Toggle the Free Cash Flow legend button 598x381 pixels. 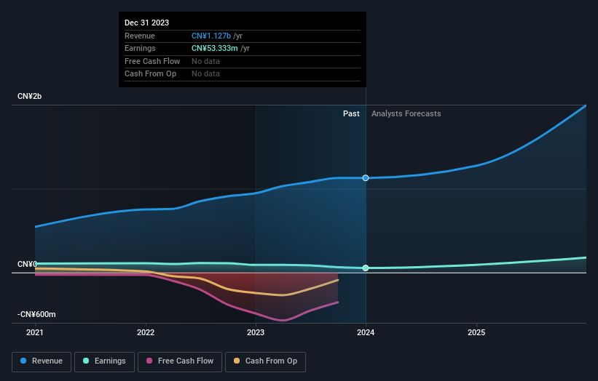180,361
